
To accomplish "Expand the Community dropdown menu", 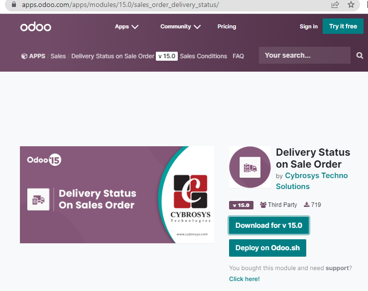I will click(180, 26).
